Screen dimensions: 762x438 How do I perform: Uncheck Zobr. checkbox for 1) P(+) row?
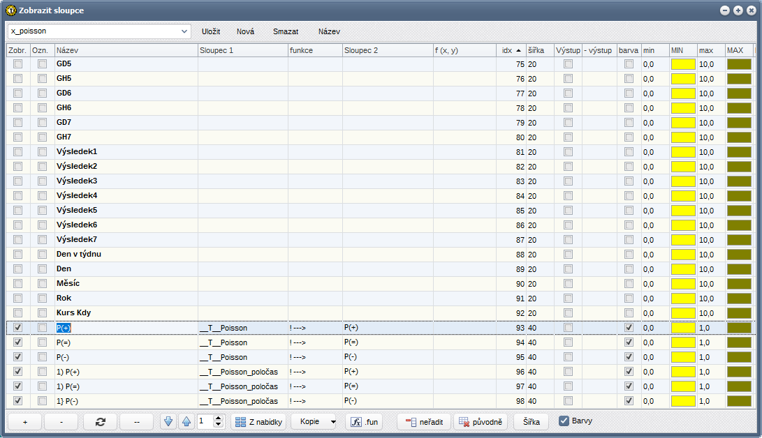tap(18, 371)
